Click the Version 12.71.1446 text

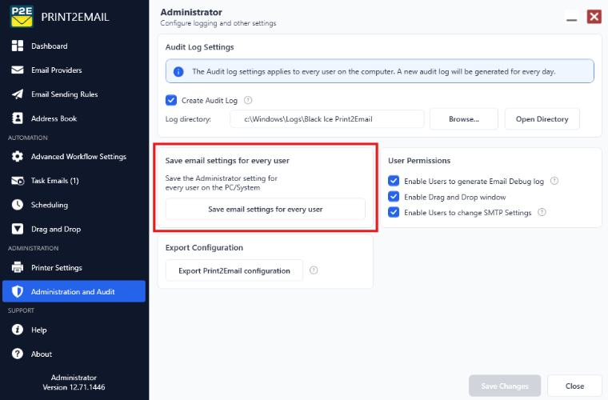pos(74,387)
